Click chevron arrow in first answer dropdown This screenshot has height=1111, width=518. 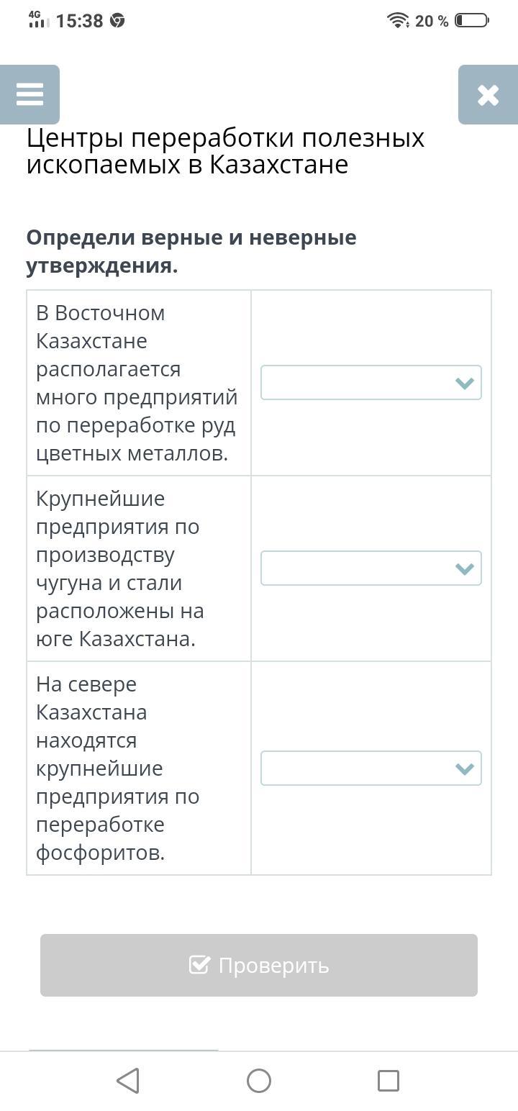pos(465,384)
